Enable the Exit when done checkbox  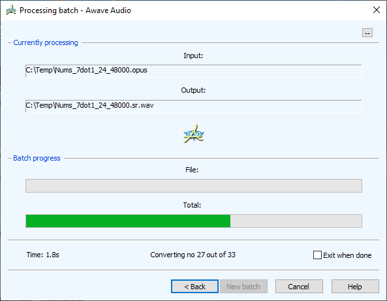pos(317,255)
